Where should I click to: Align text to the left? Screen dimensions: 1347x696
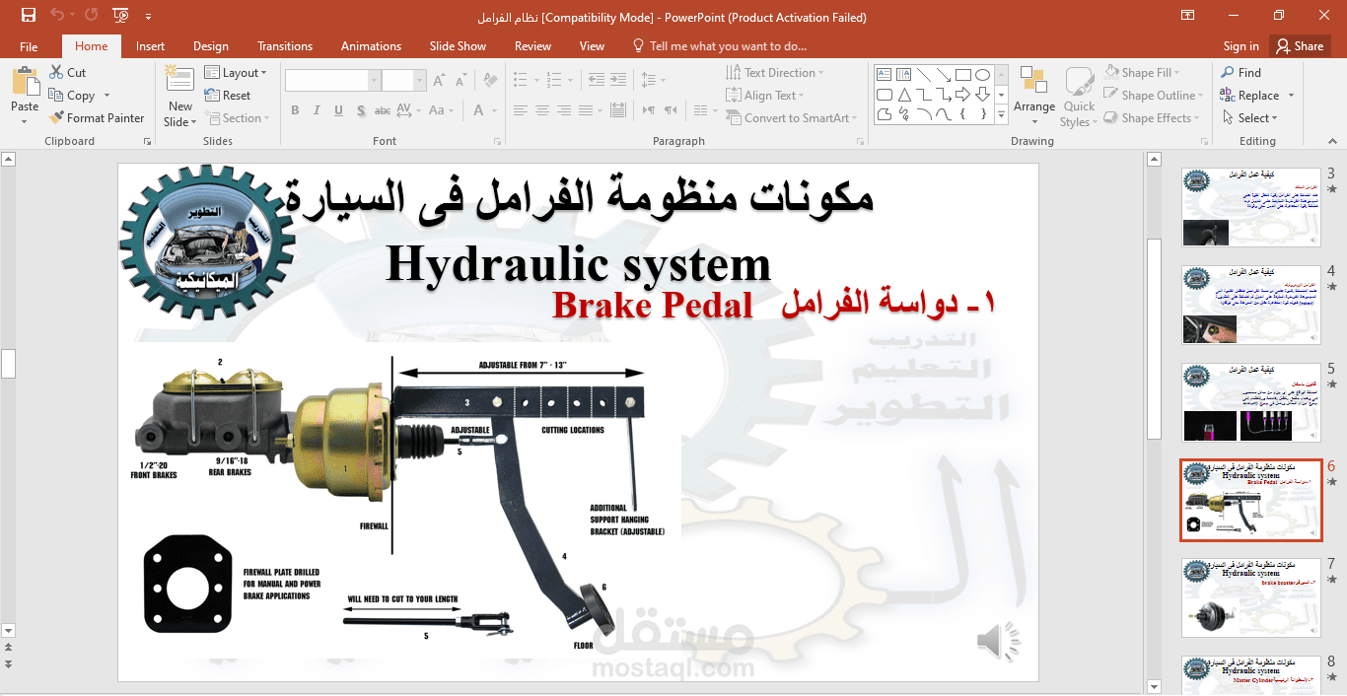click(521, 110)
